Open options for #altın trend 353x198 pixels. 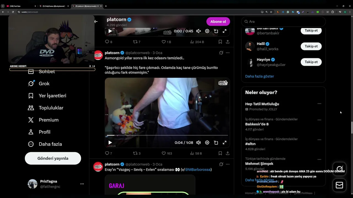tap(319, 140)
